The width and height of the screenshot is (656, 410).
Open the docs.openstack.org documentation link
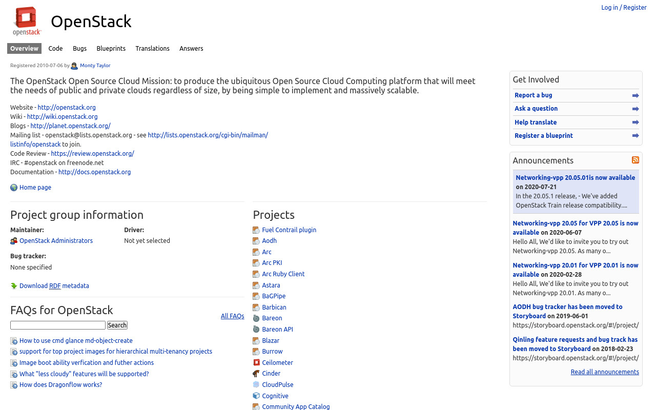pyautogui.click(x=94, y=172)
